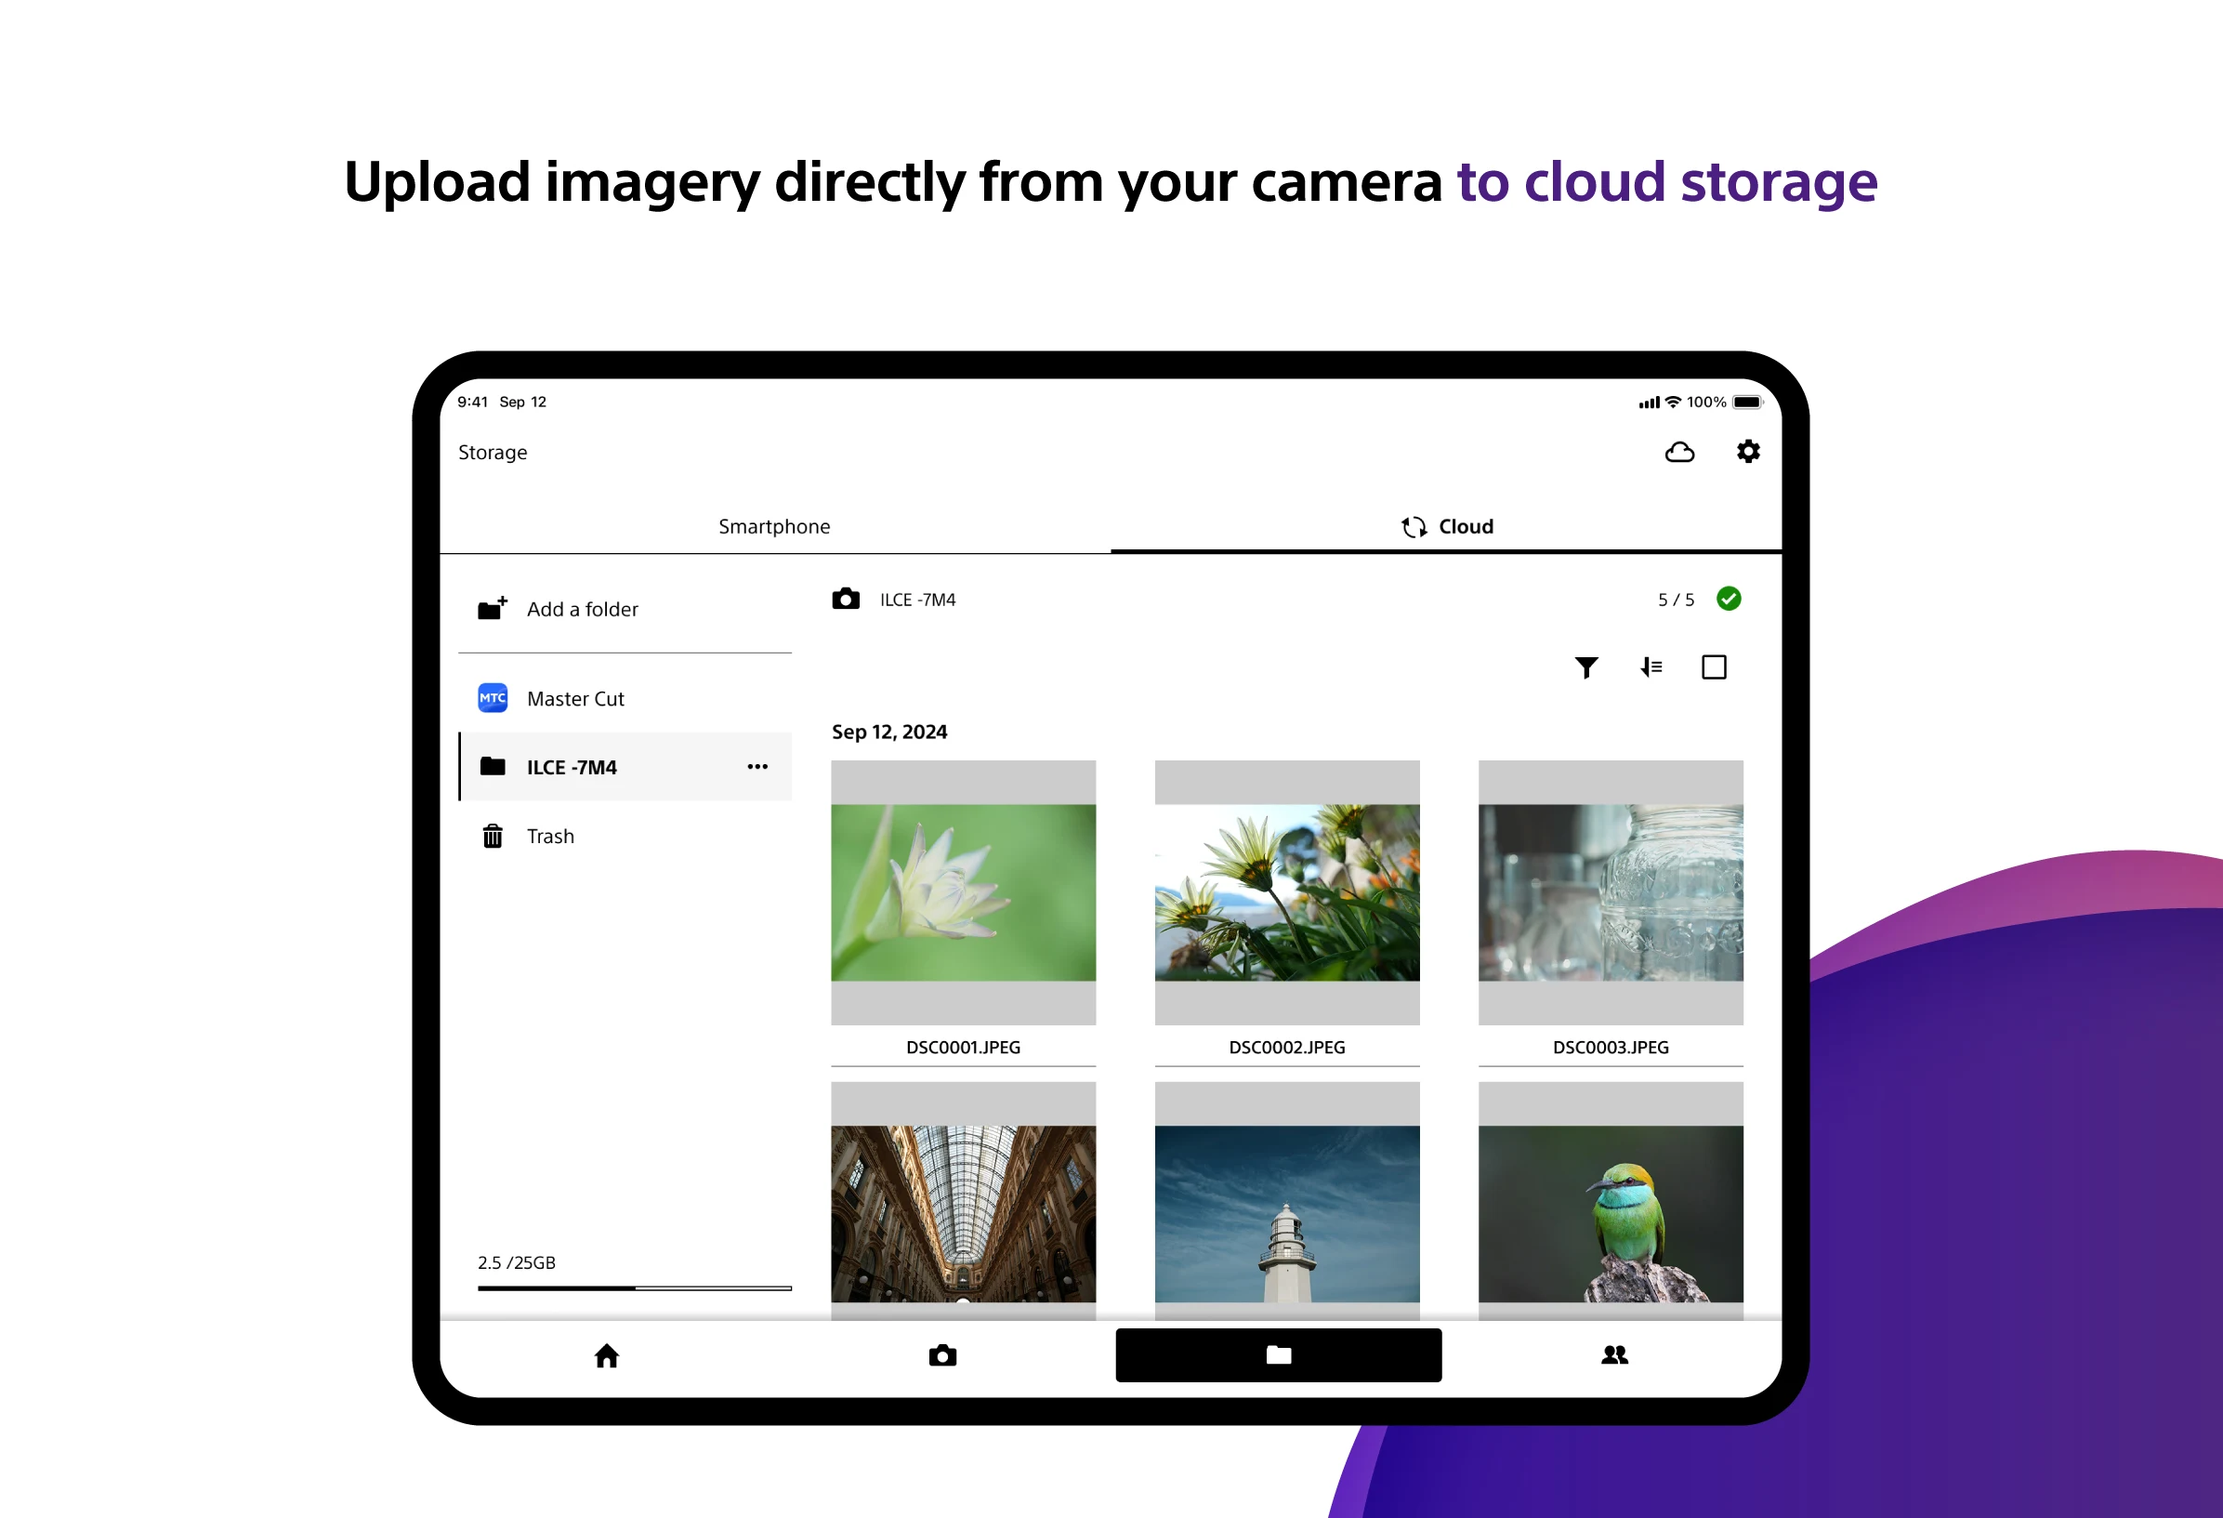Open ILCE-7M4 folder more options
This screenshot has width=2223, height=1518.
pos(757,767)
